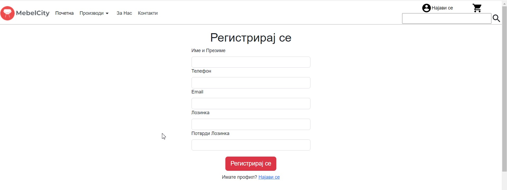507x190 pixels.
Task: Select the Телефон input field
Action: [x=251, y=83]
